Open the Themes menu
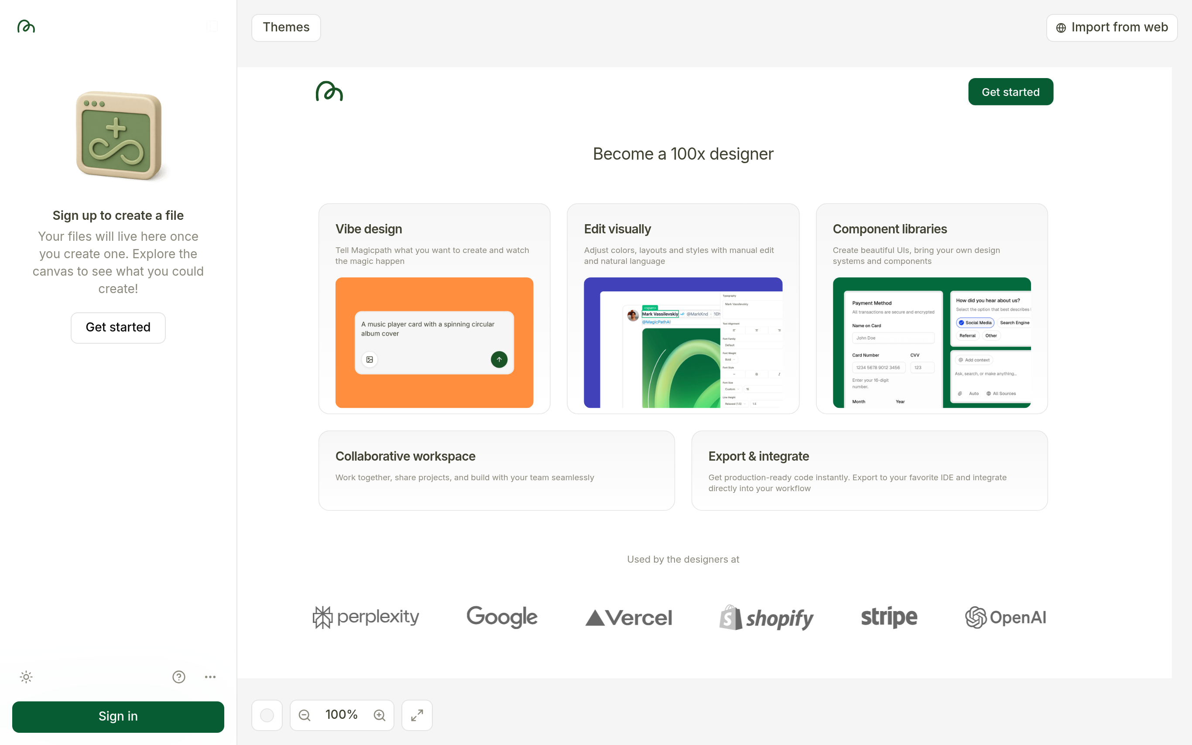Image resolution: width=1192 pixels, height=745 pixels. [286, 27]
